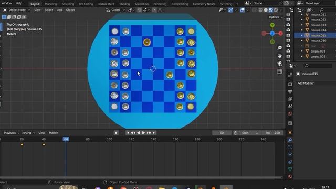Toggle proportional editing button
This screenshot has height=189, width=336.
pyautogui.click(x=154, y=10)
